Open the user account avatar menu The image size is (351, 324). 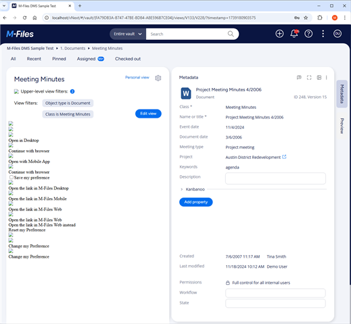point(337,34)
